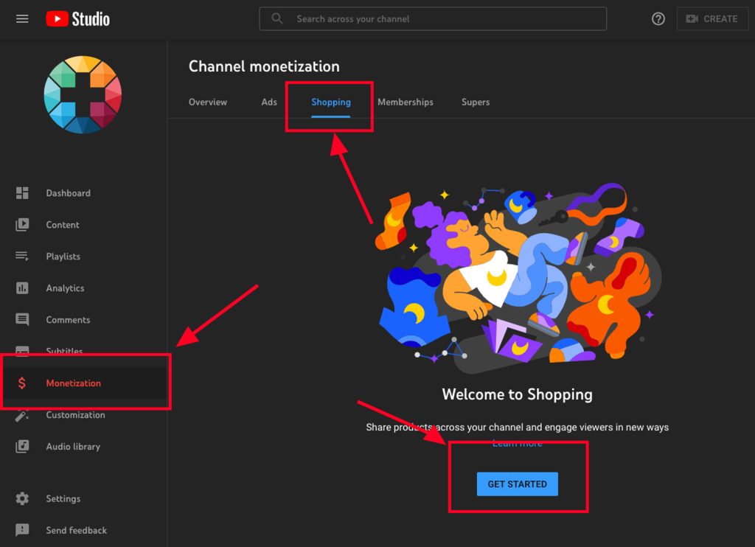Select the Memberships tab
Viewport: 755px width, 547px height.
coord(406,102)
